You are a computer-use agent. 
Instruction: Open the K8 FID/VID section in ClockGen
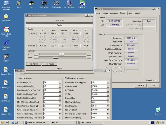[x=59, y=21]
